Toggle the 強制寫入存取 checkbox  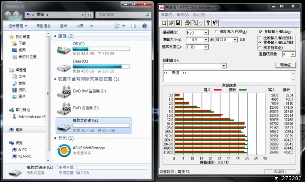pos(216,31)
